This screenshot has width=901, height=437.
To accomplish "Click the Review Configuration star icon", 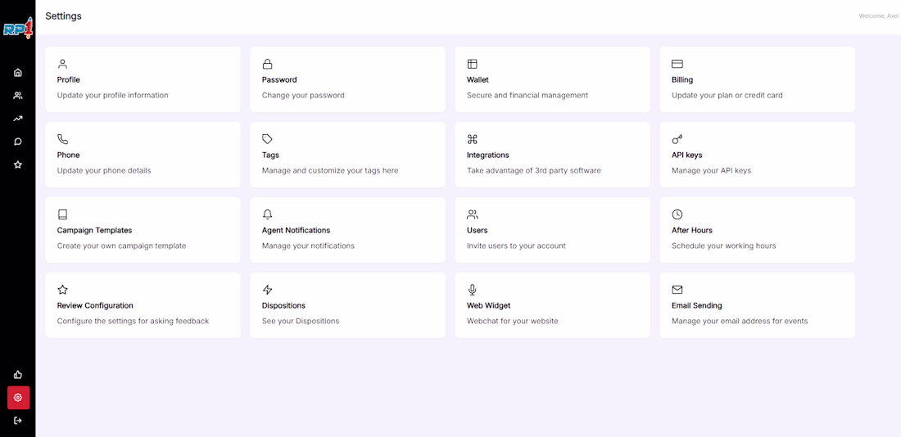I will tap(62, 290).
